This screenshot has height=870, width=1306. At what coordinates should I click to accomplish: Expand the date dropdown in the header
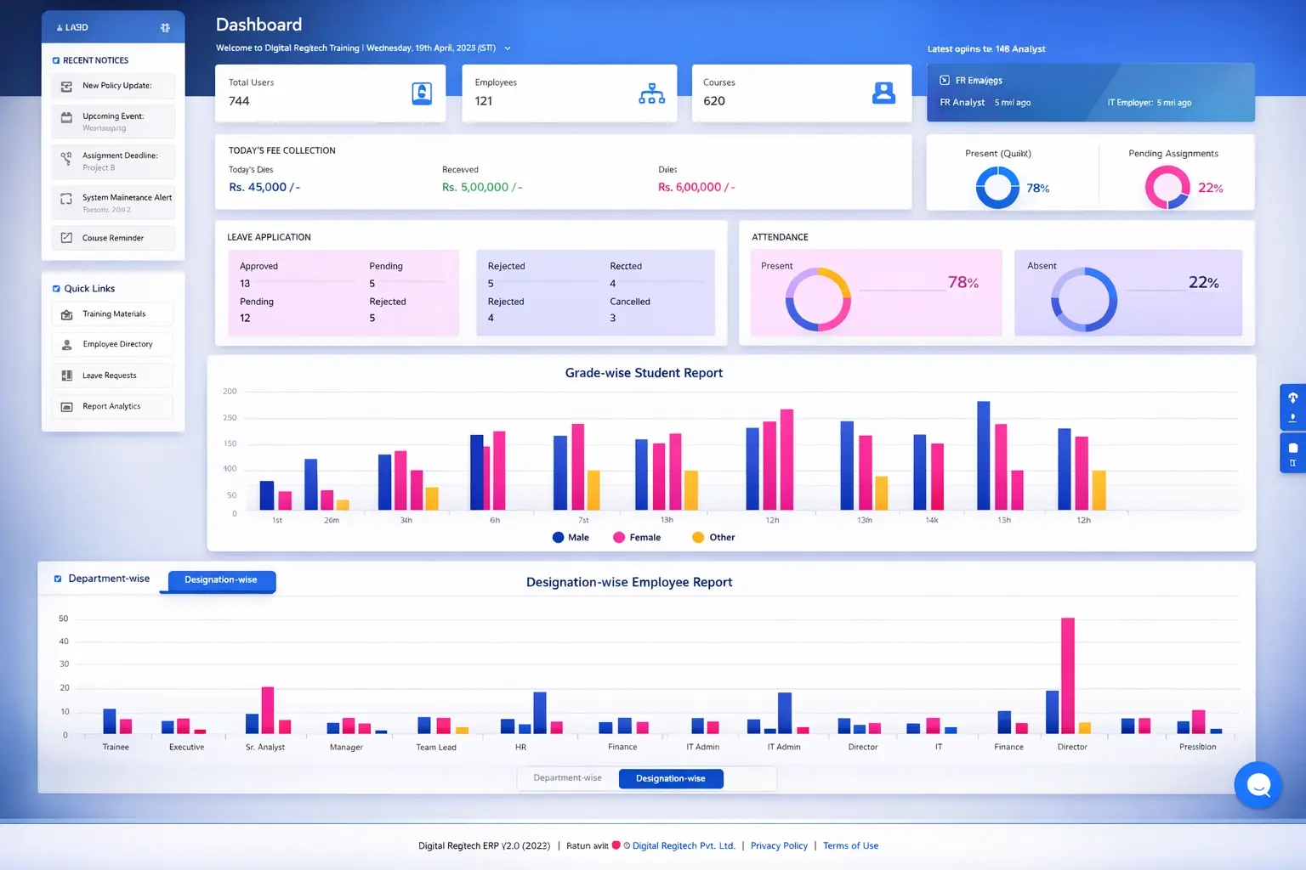click(x=508, y=48)
